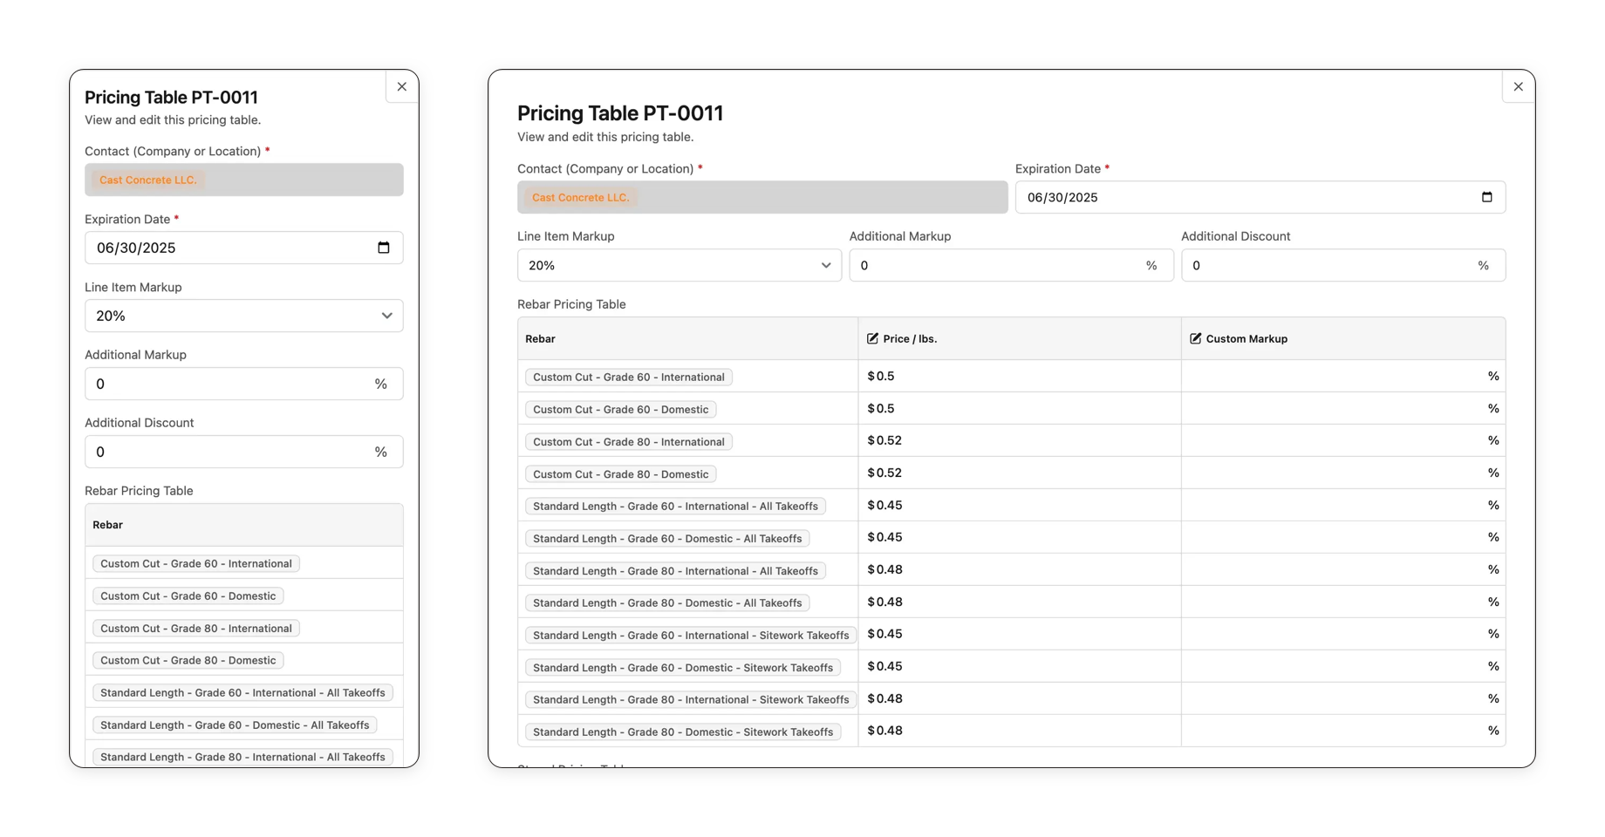Click Cast Concrete LLC. tag in wide dialog

pyautogui.click(x=580, y=197)
